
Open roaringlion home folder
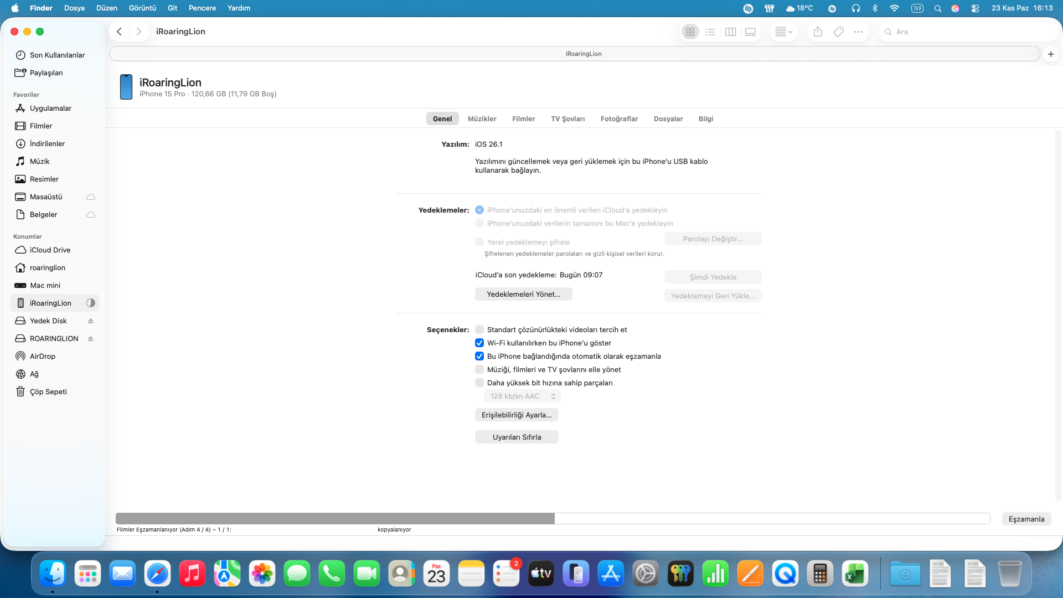click(54, 267)
